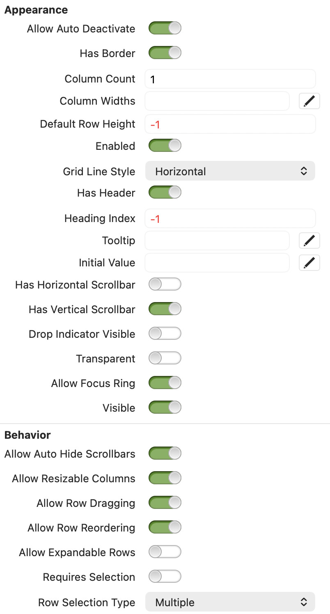Click the pencil edit icon for Column Widths

tap(309, 101)
